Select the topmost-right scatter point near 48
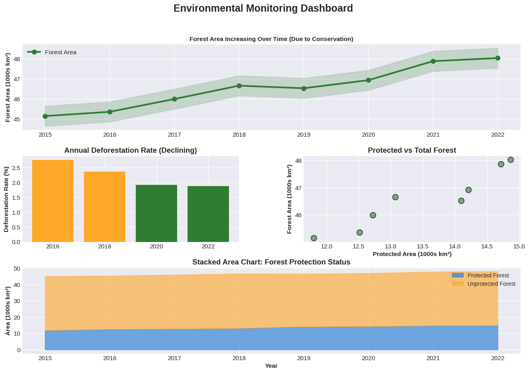 pos(511,160)
